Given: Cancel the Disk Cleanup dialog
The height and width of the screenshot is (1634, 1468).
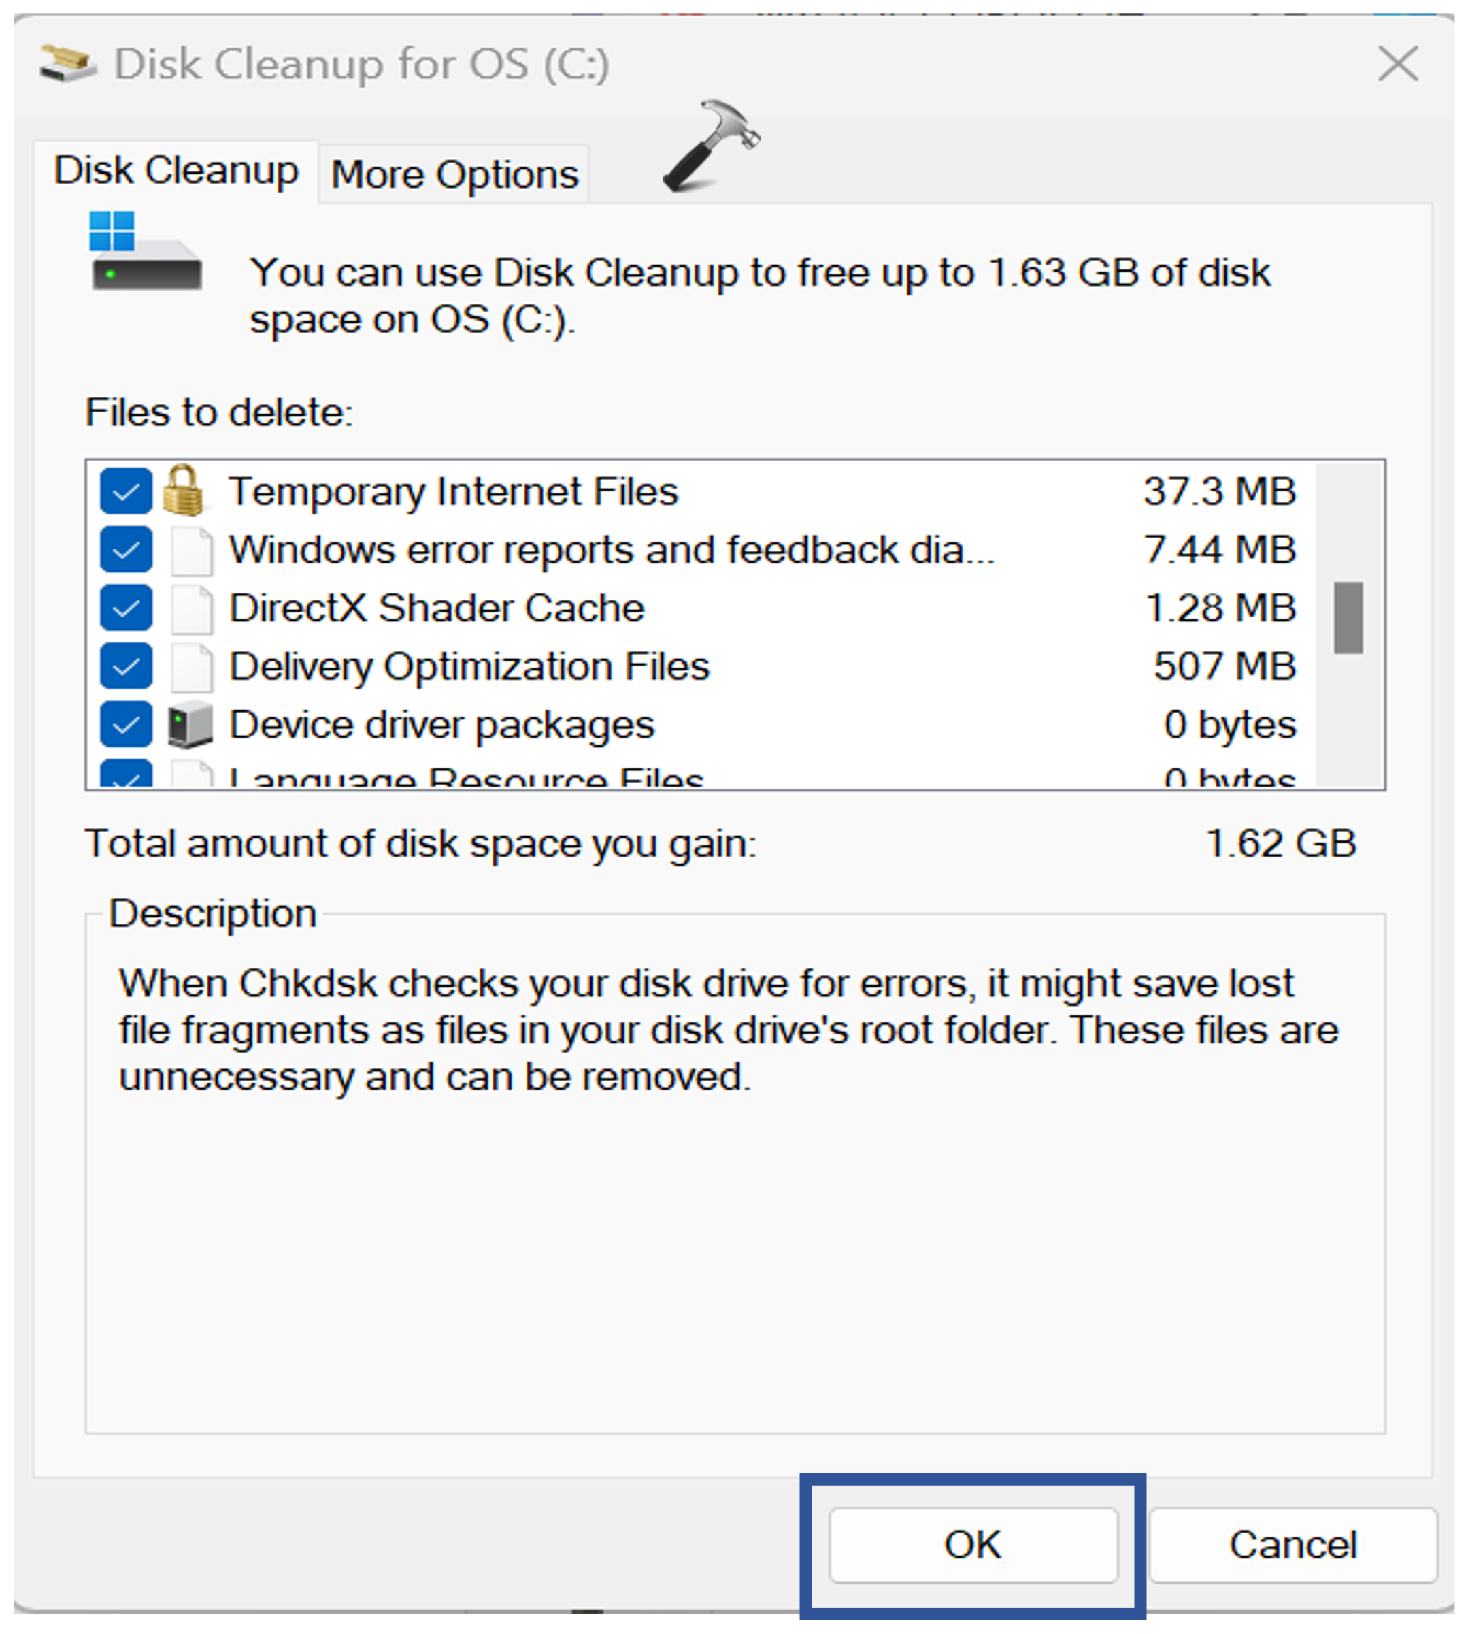Looking at the screenshot, I should (1292, 1546).
